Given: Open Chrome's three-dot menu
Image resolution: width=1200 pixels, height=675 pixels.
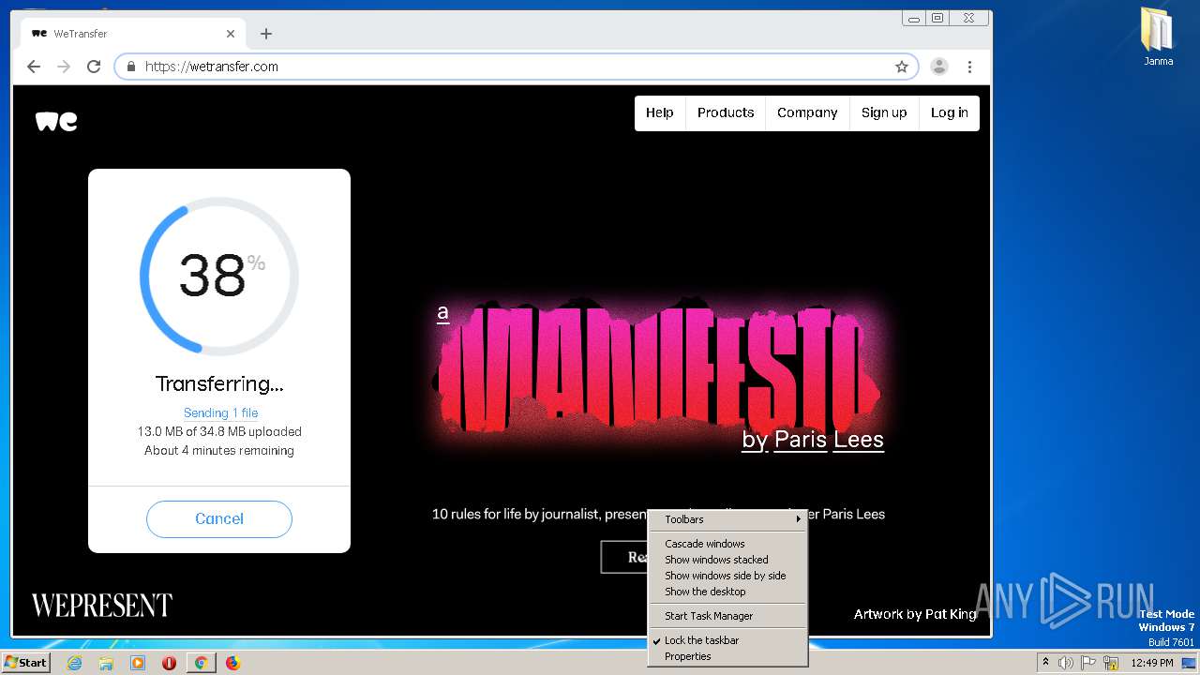Looking at the screenshot, I should pyautogui.click(x=969, y=67).
